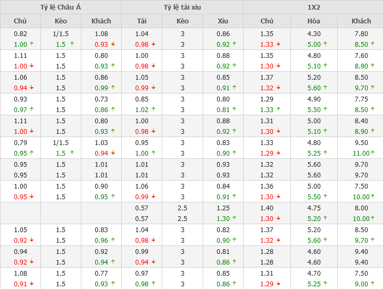Click the down arrow next to red 0.95
383x289 pixels.
(31, 197)
